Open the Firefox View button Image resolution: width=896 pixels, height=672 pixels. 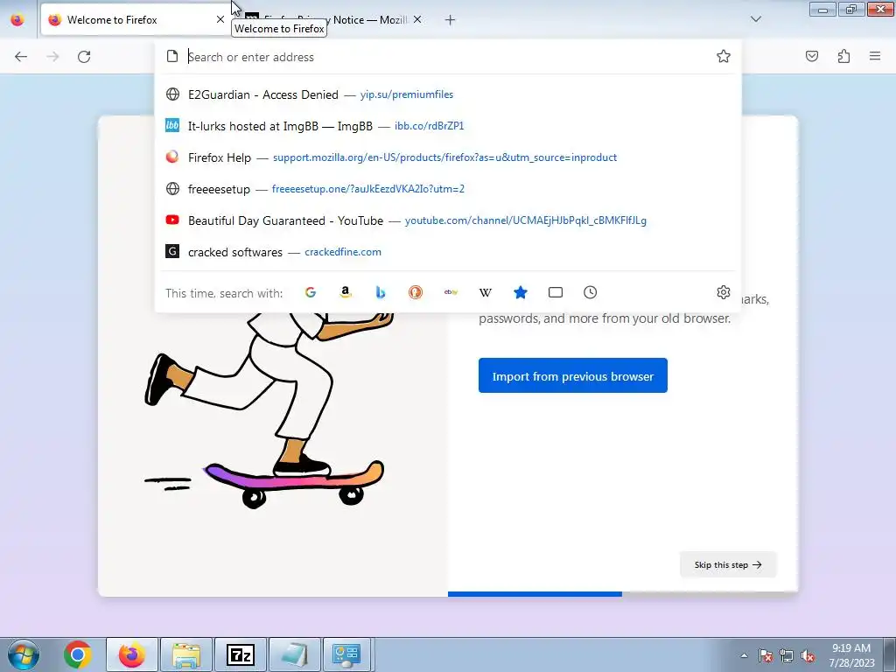(x=17, y=20)
